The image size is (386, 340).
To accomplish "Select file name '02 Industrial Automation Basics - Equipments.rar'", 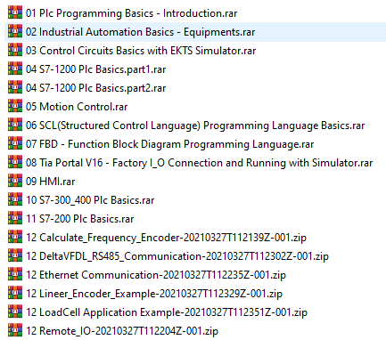I will tap(140, 32).
